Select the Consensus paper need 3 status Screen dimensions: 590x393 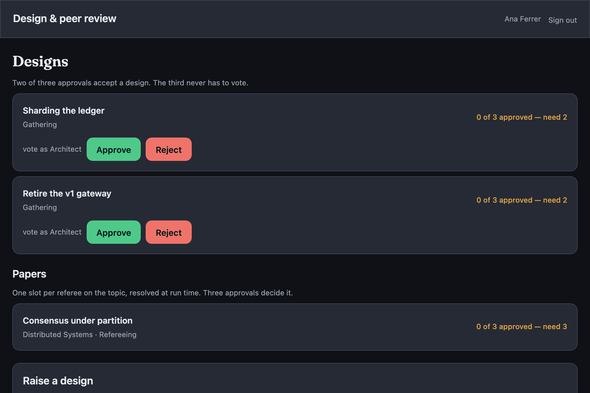[x=522, y=327]
